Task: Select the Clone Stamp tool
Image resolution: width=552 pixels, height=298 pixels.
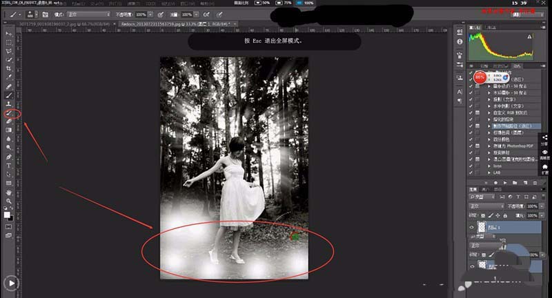Action: click(x=9, y=103)
